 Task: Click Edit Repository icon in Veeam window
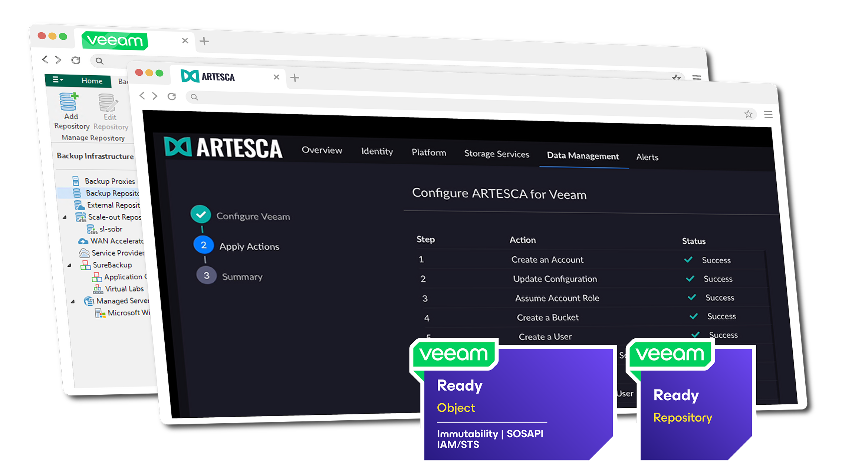click(108, 103)
